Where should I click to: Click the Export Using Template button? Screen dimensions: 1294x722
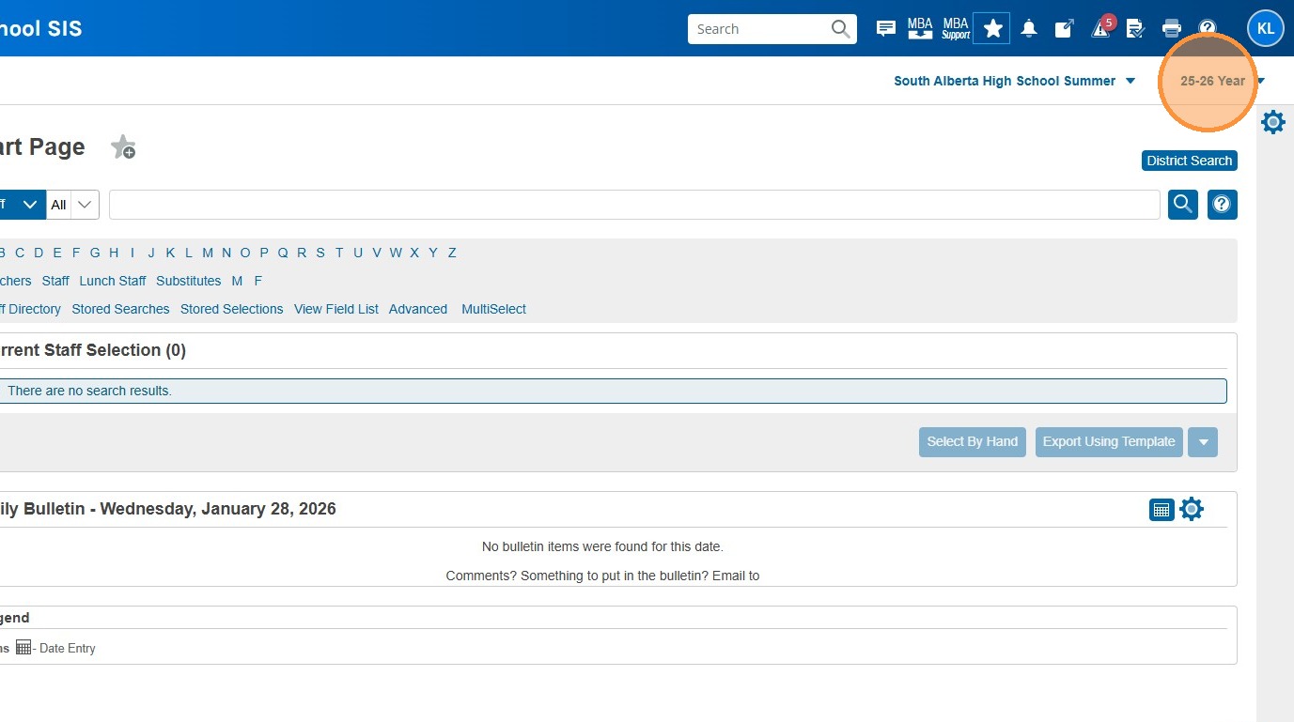(1109, 442)
